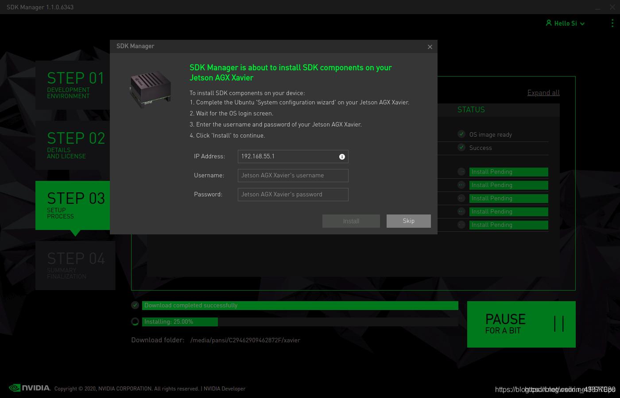Click the IP Address input field
Image resolution: width=620 pixels, height=398 pixels.
click(293, 157)
